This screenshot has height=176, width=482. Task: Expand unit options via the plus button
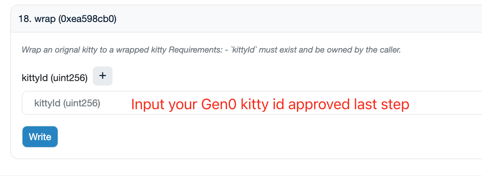pyautogui.click(x=103, y=76)
